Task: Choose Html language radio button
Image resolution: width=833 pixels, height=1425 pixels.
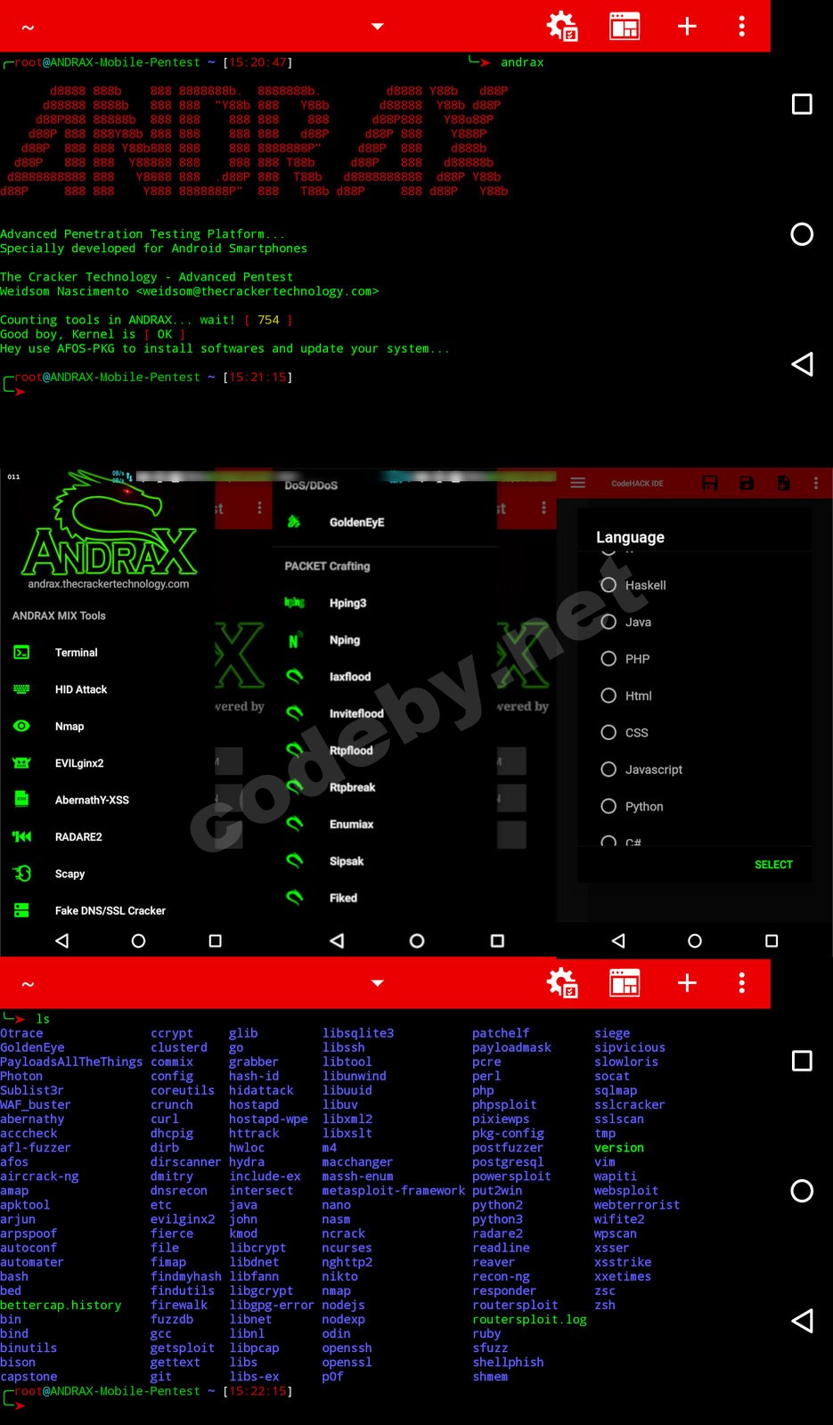Action: (608, 695)
